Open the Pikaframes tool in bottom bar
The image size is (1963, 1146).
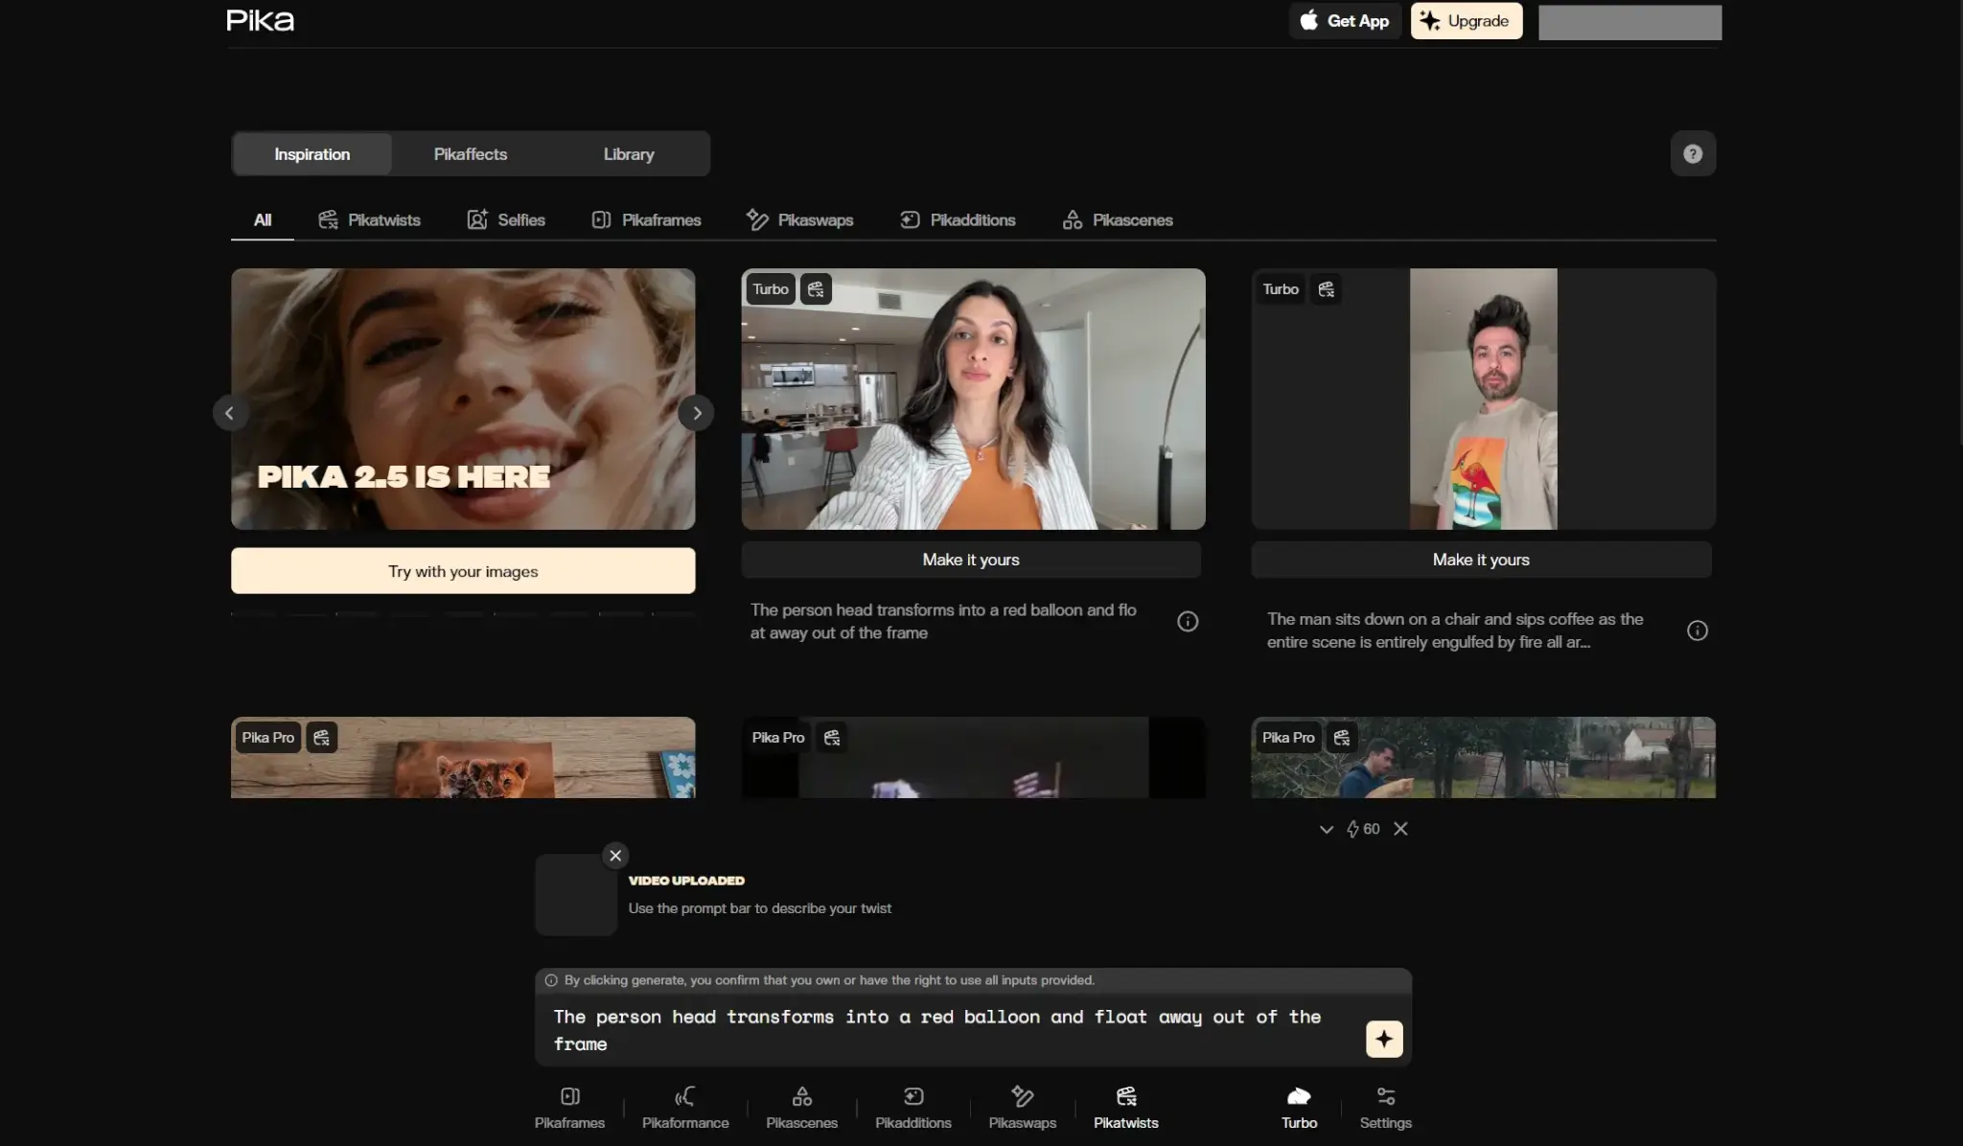pos(569,1107)
